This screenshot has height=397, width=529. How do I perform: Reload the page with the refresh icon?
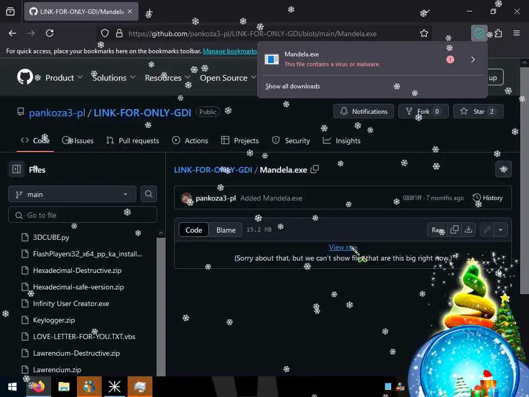point(50,33)
